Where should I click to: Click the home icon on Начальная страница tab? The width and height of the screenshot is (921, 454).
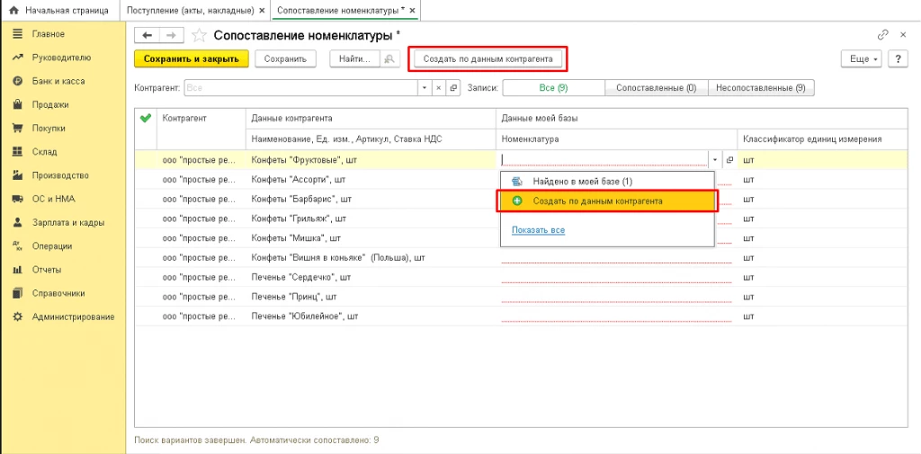click(14, 11)
